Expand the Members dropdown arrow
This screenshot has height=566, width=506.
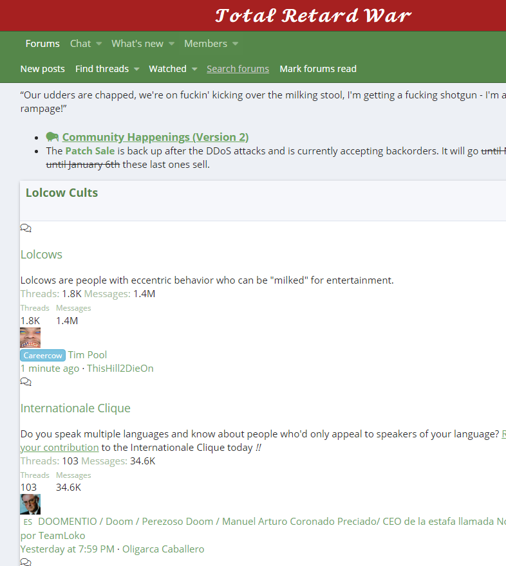pos(235,44)
